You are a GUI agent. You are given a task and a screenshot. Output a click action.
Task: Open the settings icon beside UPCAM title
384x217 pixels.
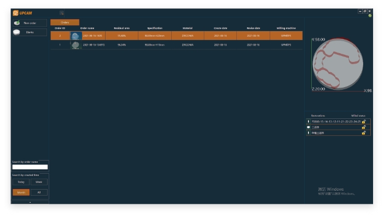click(x=62, y=13)
